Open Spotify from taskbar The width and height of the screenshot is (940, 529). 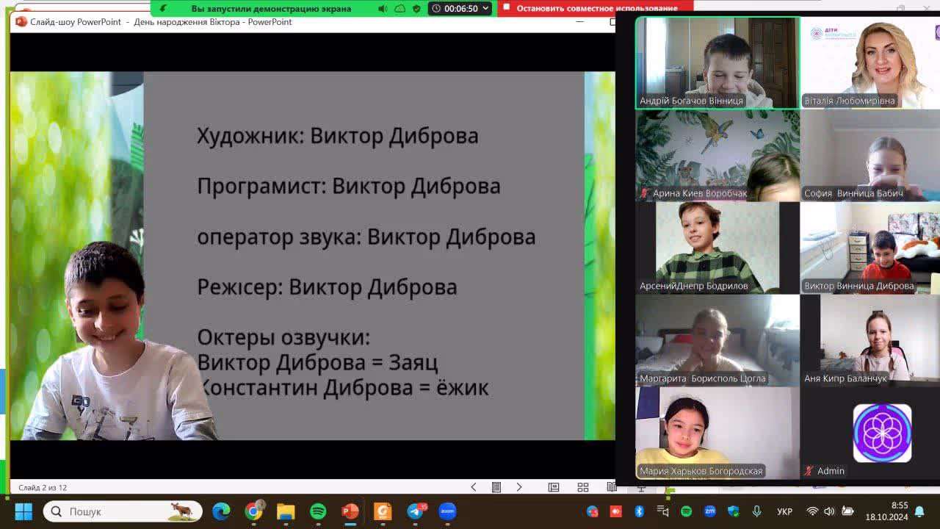tap(318, 511)
